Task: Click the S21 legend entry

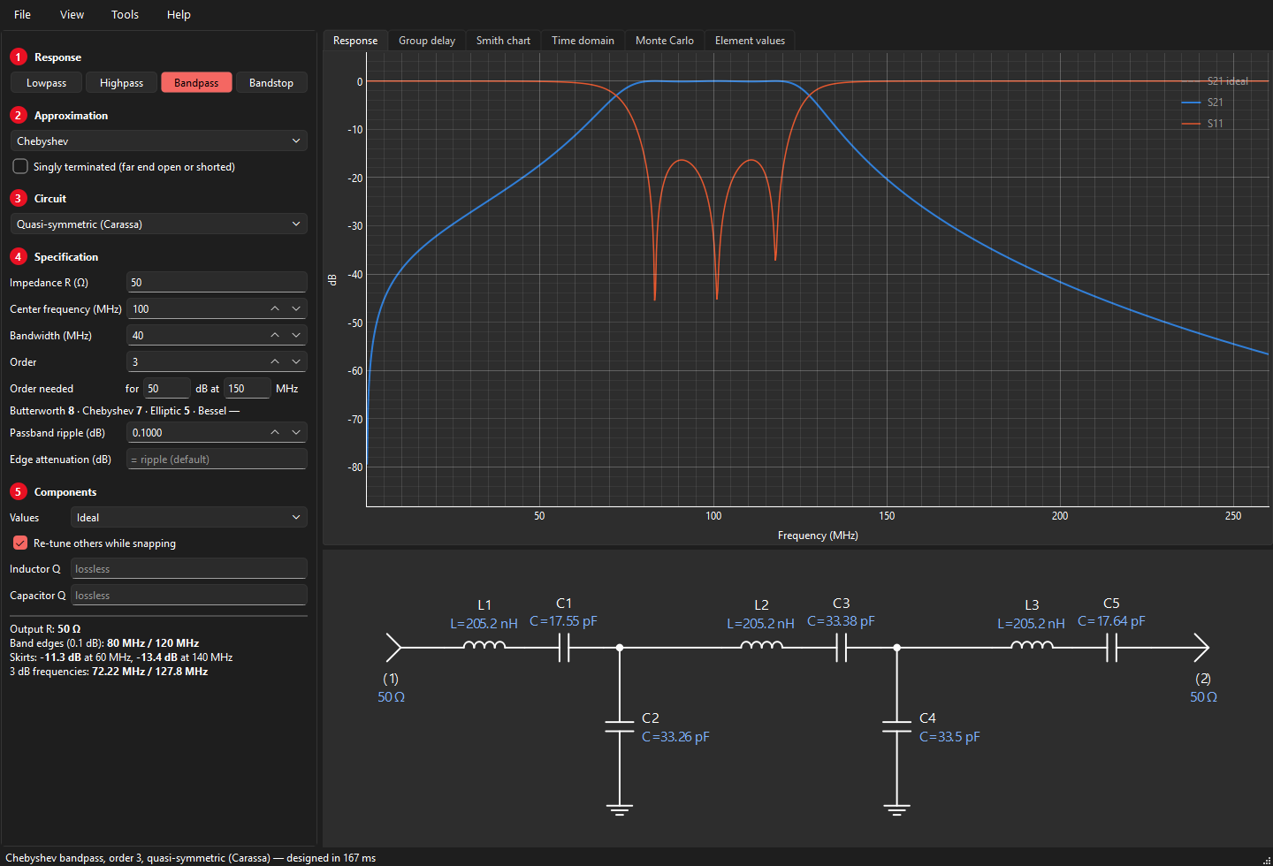Action: click(x=1203, y=103)
